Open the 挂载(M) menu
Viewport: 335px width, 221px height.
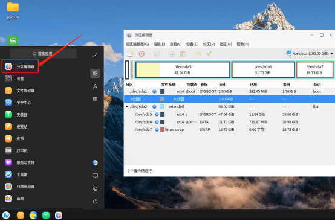226,44
